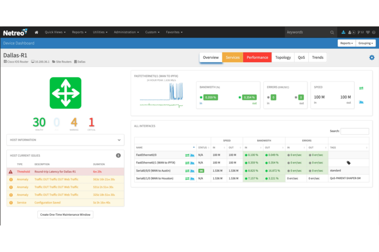Open chart icon for FastEthernet0/0 row
The height and width of the screenshot is (252, 379).
tap(192, 155)
